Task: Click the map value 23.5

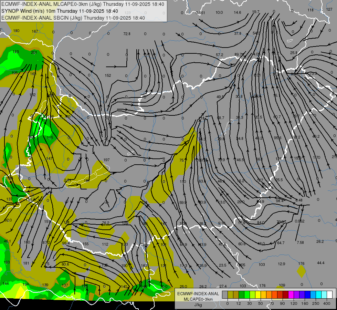Action: 222,265
